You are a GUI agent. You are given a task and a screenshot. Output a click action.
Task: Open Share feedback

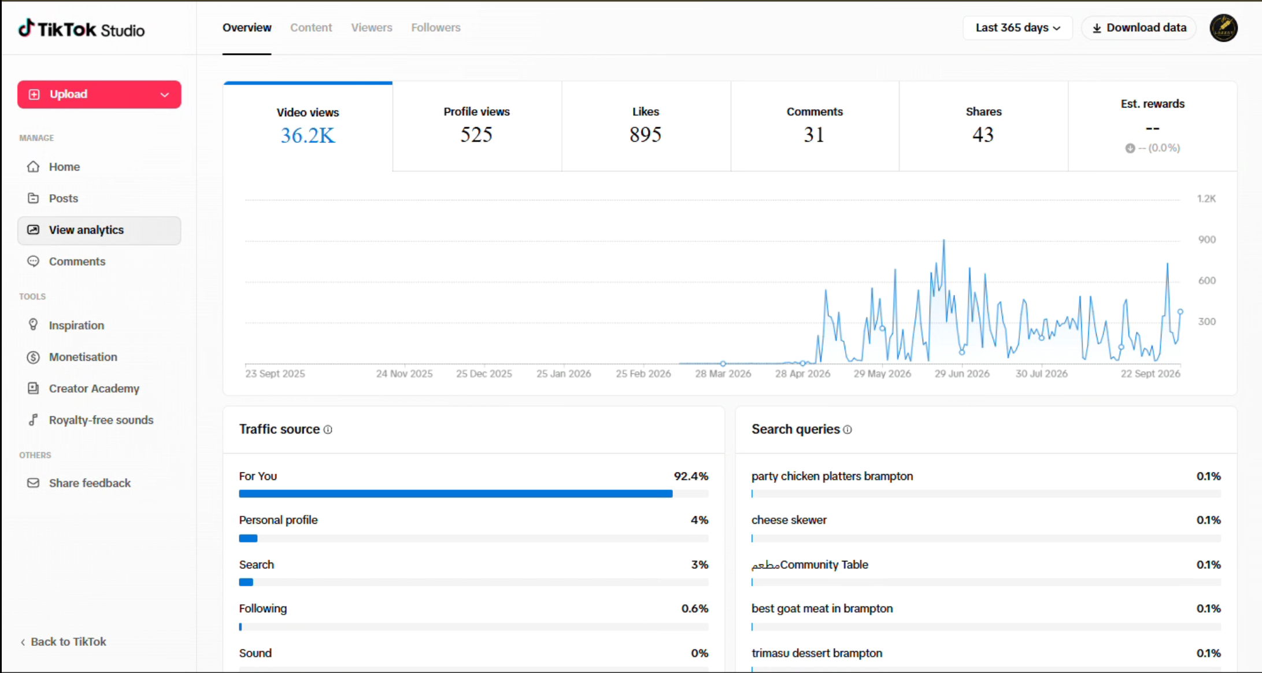(99, 483)
